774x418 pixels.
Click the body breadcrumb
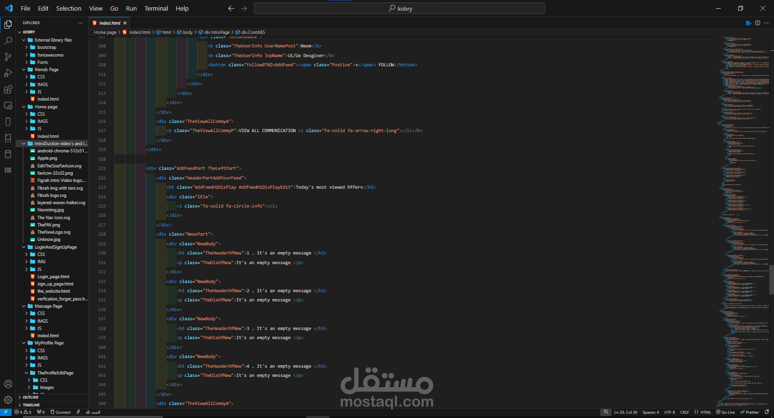click(x=185, y=32)
